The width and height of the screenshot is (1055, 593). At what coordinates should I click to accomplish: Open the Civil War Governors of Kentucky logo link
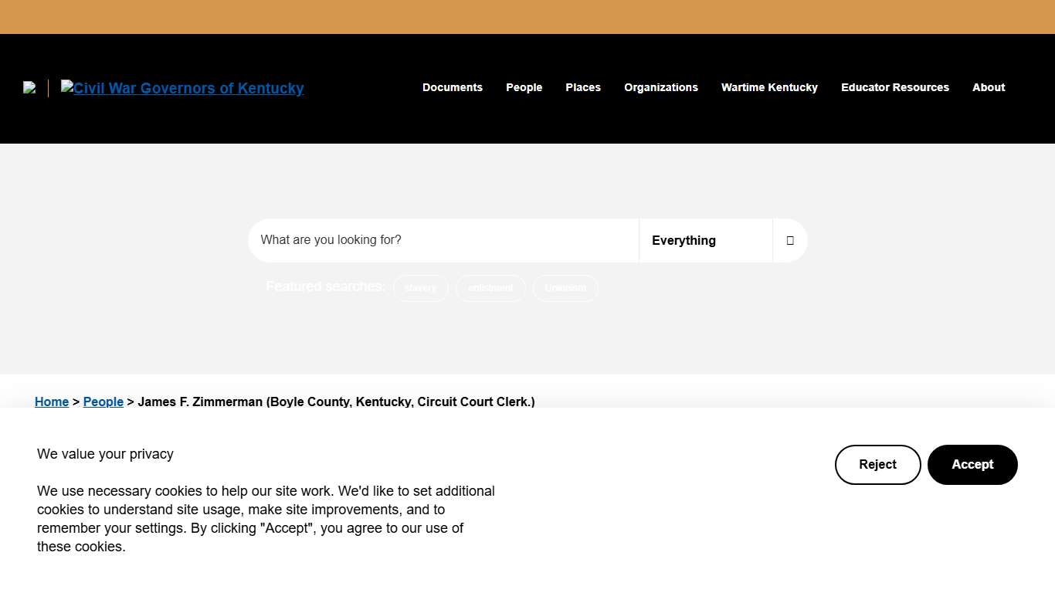182,88
